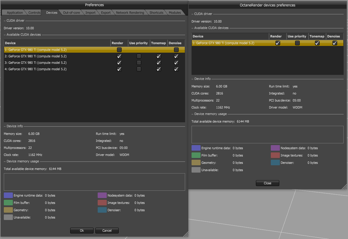The width and height of the screenshot is (348, 239).
Task: Open the Out-of-core tab
Action: click(x=71, y=13)
